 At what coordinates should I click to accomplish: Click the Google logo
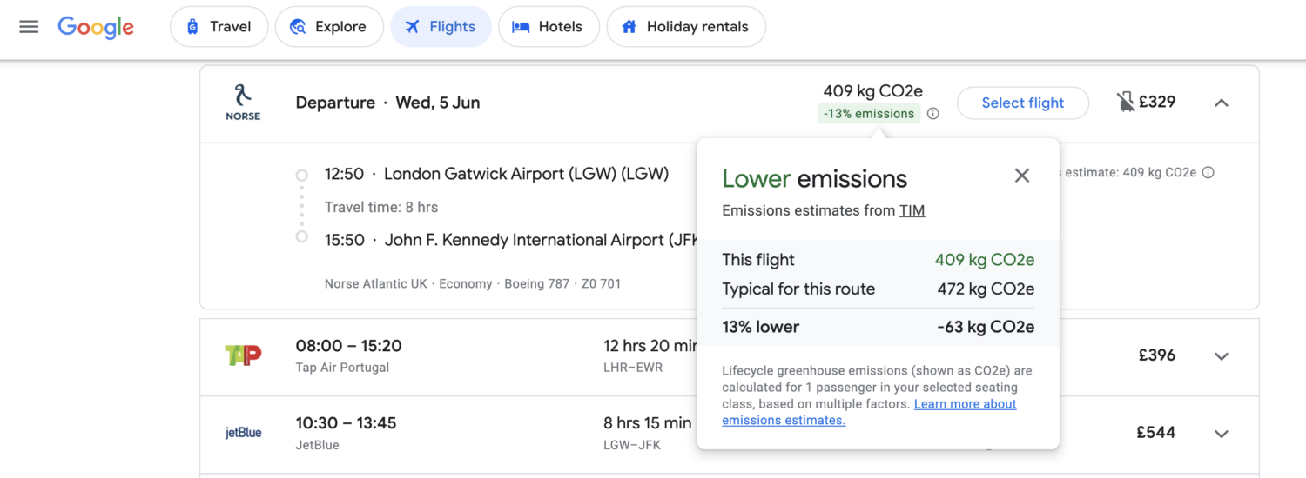tap(96, 27)
